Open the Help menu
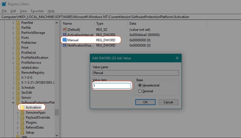The width and height of the screenshot is (241, 138). point(51,11)
